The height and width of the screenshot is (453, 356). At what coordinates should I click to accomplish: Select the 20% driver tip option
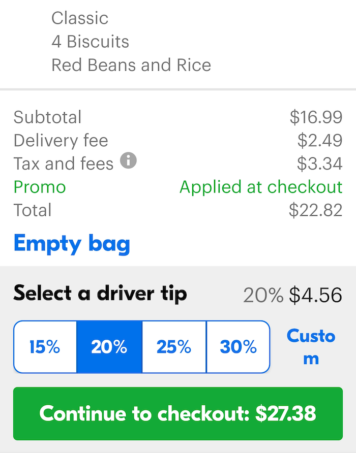pos(109,347)
